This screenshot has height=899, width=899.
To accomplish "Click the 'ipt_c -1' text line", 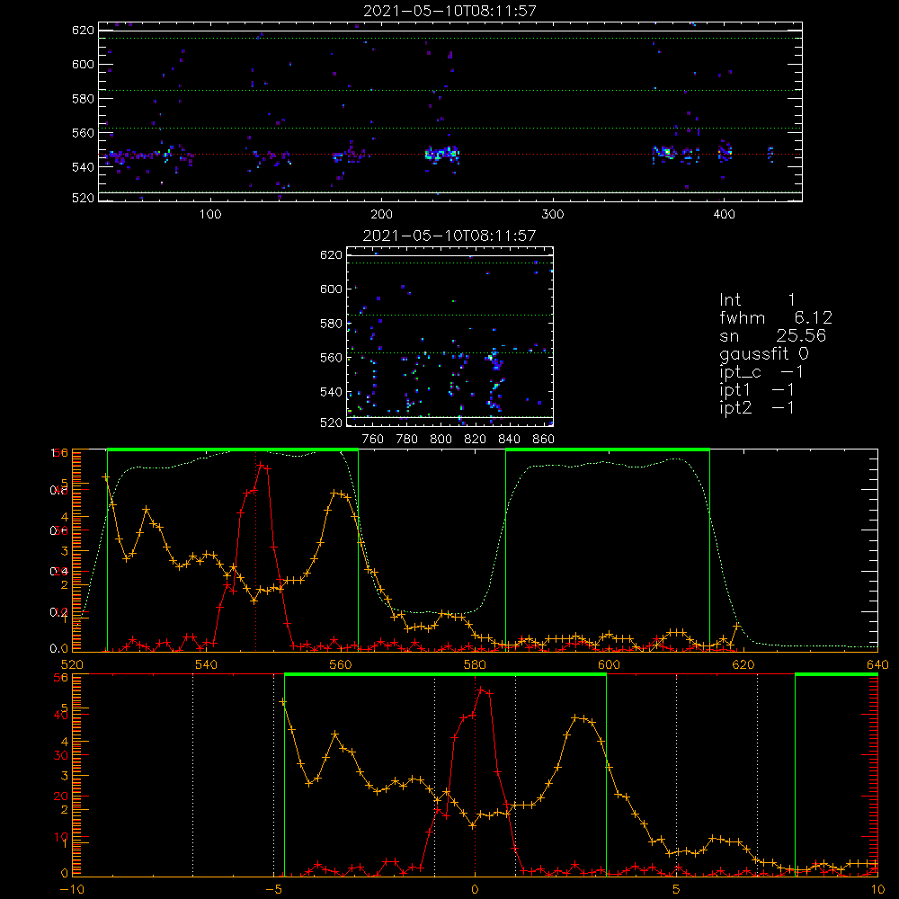I will [x=761, y=373].
